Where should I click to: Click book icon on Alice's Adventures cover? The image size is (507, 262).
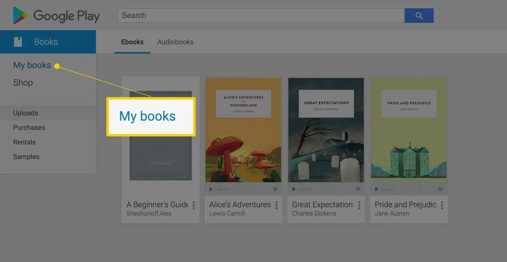(275, 189)
